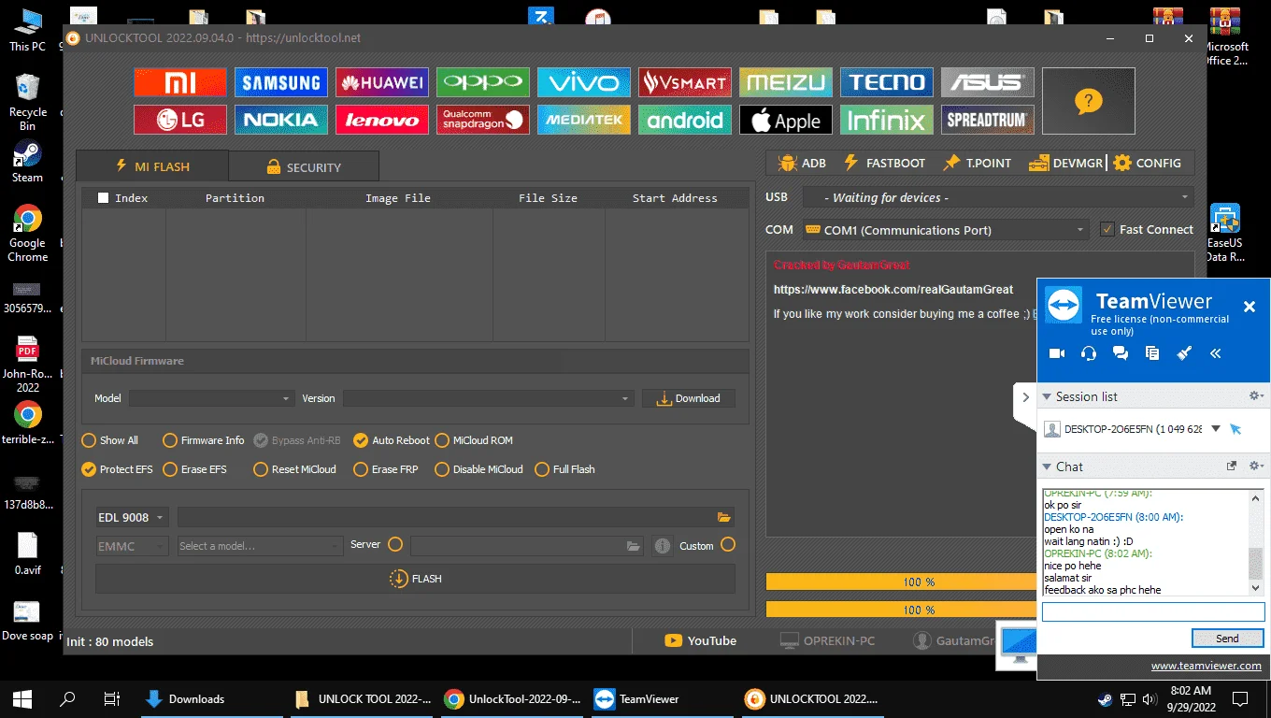The width and height of the screenshot is (1271, 718).
Task: Send the TeamViewer chat message
Action: 1227,639
